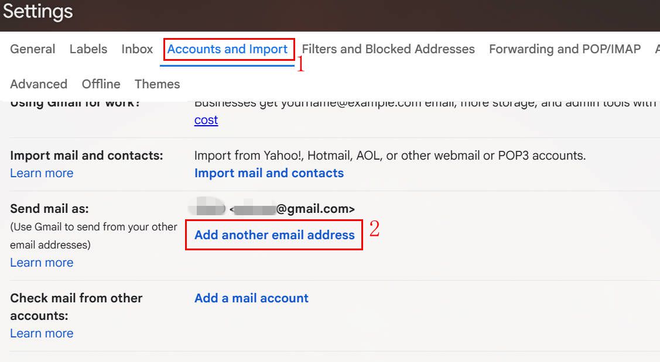Select the Accounts and Import tab
The width and height of the screenshot is (660, 362).
[x=227, y=49]
